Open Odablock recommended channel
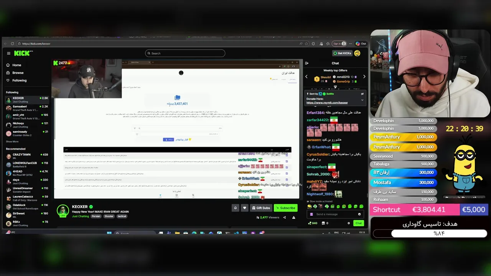Viewport: 491px width, 276px height. click(x=27, y=207)
